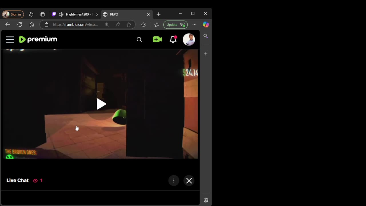Viewport: 366px width, 206px height.
Task: Click the live viewer count eye icon
Action: pyautogui.click(x=35, y=181)
